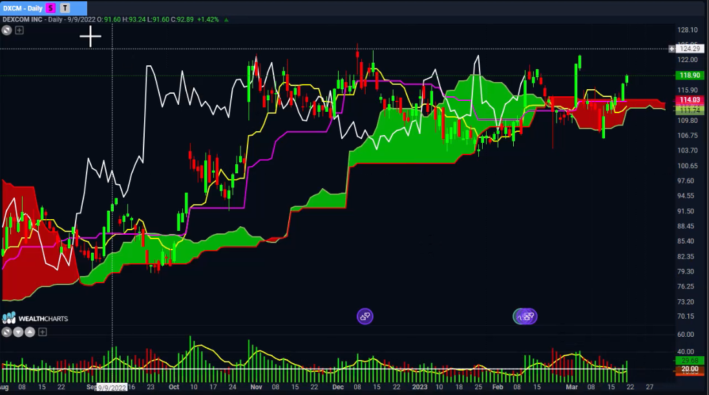Click the round expand icon on the indicator pane
Viewport: 709px width, 395px height.
(6, 332)
